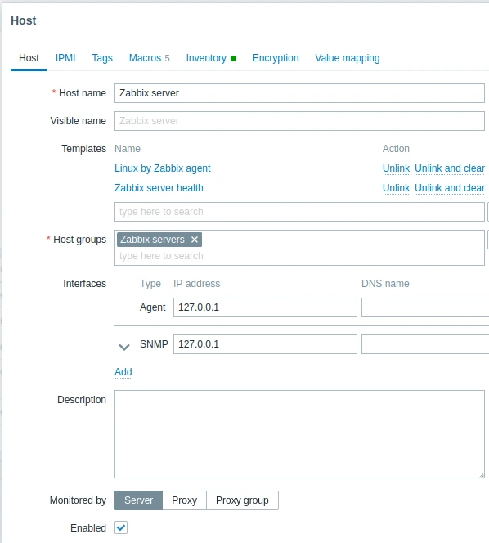Screen dimensions: 489x543
Task: Unlink the Linux by Zabbix agent template
Action: coord(396,168)
